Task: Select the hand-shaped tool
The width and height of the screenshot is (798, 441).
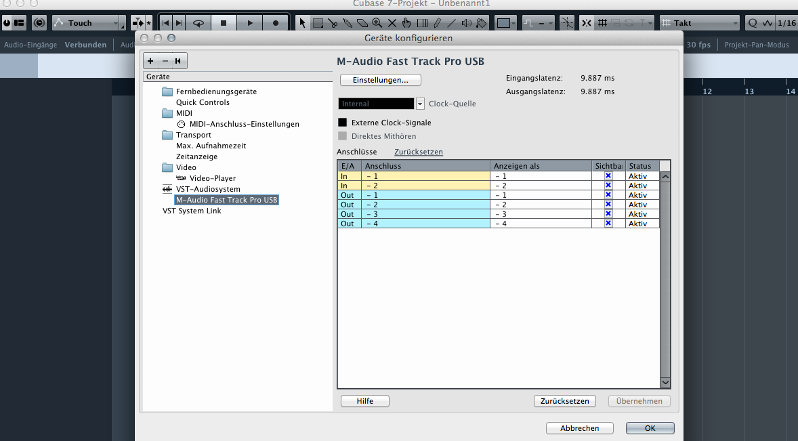Action: point(406,23)
